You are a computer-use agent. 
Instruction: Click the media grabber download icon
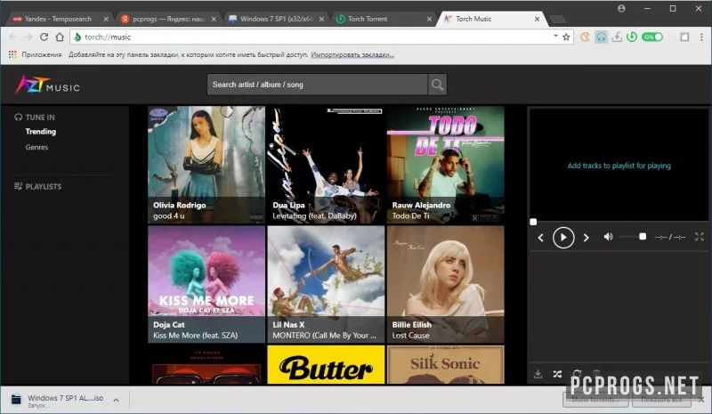pyautogui.click(x=617, y=37)
